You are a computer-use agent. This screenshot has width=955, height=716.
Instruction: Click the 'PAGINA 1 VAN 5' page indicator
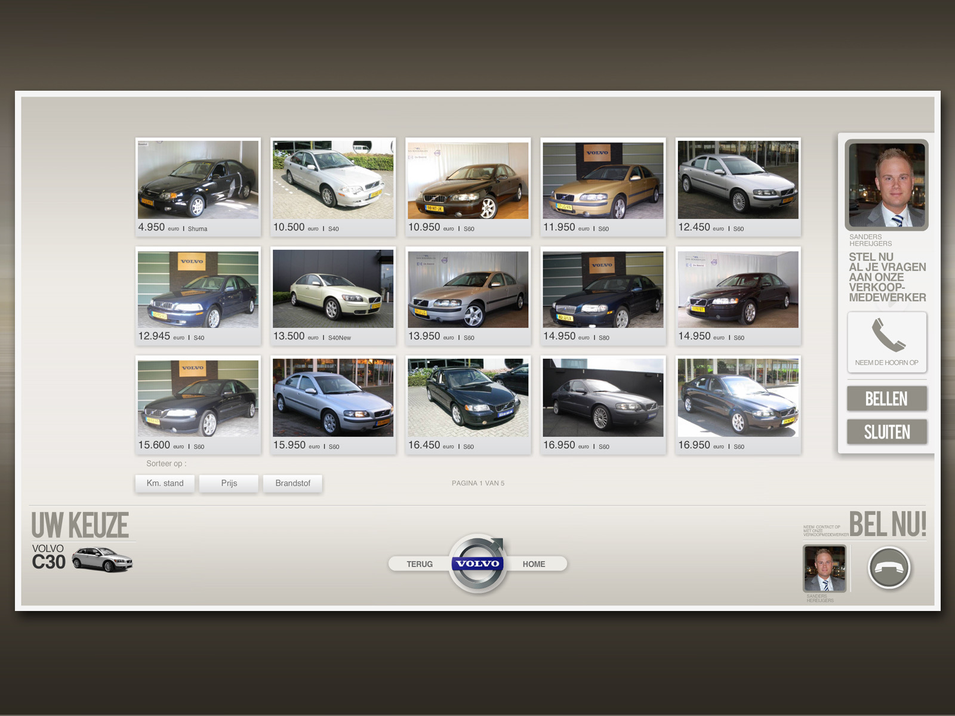(x=478, y=483)
